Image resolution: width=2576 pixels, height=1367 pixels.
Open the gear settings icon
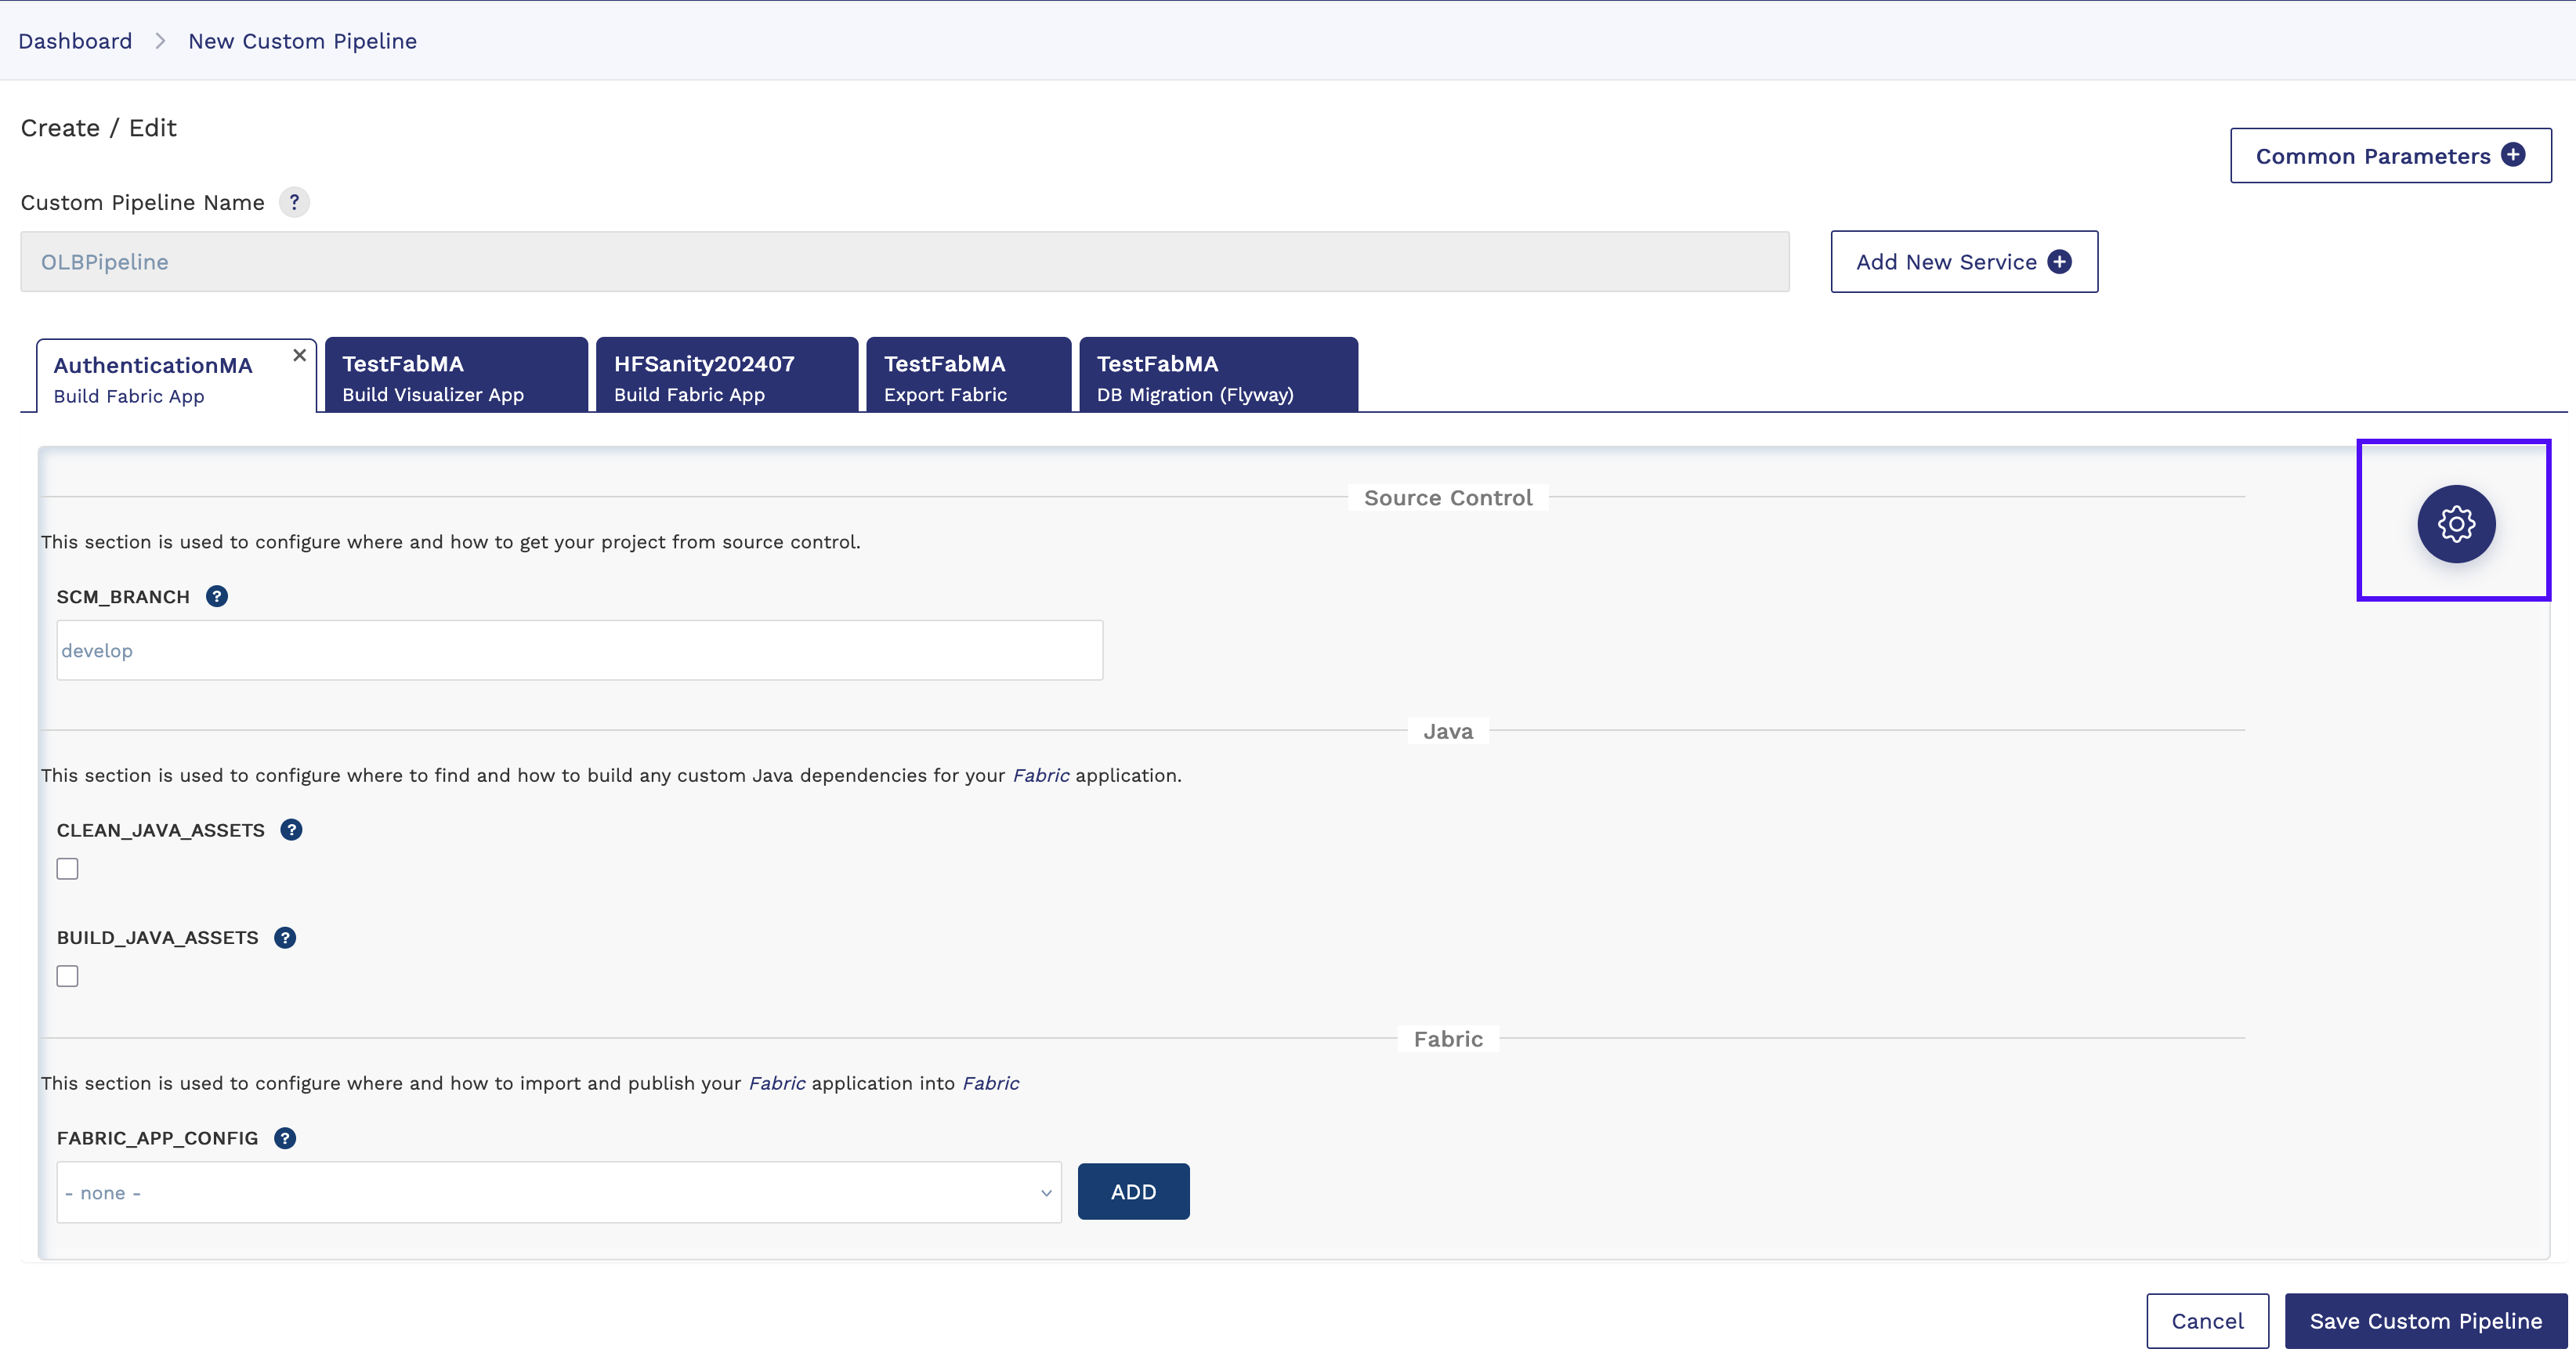[x=2456, y=523]
